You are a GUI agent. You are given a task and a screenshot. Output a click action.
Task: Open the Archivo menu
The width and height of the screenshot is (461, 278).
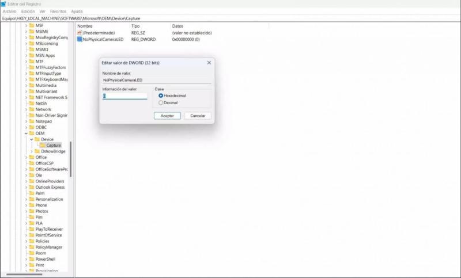pyautogui.click(x=9, y=11)
